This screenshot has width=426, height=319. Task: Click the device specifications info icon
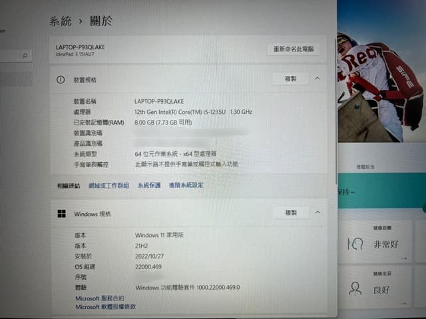point(61,80)
